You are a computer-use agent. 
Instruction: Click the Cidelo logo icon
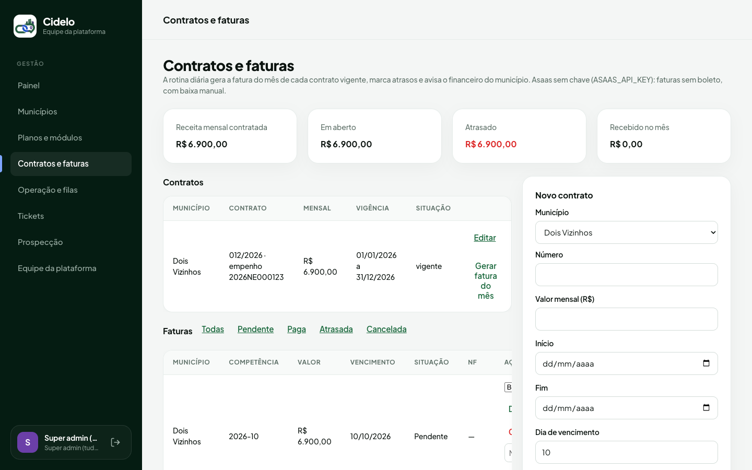coord(25,26)
